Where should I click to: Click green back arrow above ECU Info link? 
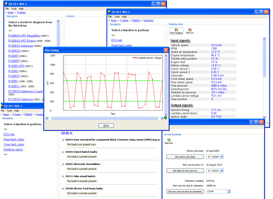5,129
